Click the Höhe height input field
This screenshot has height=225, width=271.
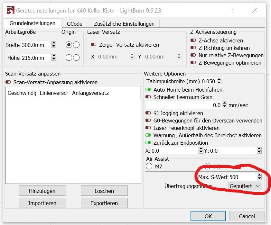(x=36, y=58)
